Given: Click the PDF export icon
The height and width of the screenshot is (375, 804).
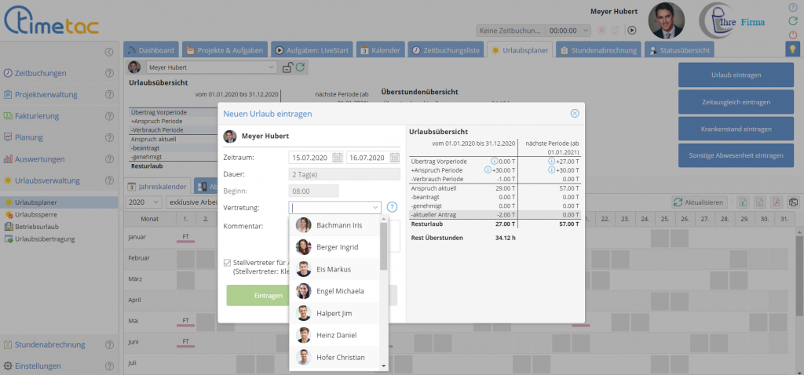Looking at the screenshot, I should (x=777, y=202).
